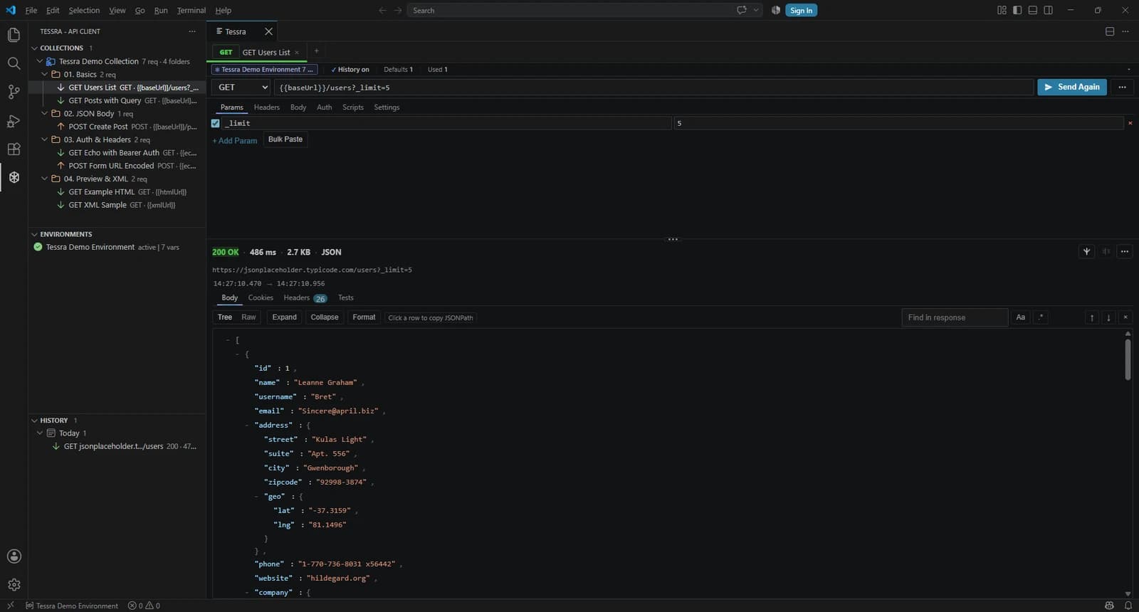Open response Cookies tab
The width and height of the screenshot is (1139, 612).
pos(261,297)
